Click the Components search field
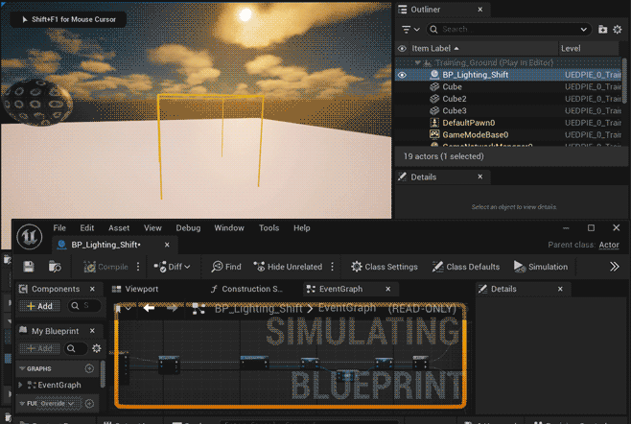The width and height of the screenshot is (631, 424). [x=84, y=306]
